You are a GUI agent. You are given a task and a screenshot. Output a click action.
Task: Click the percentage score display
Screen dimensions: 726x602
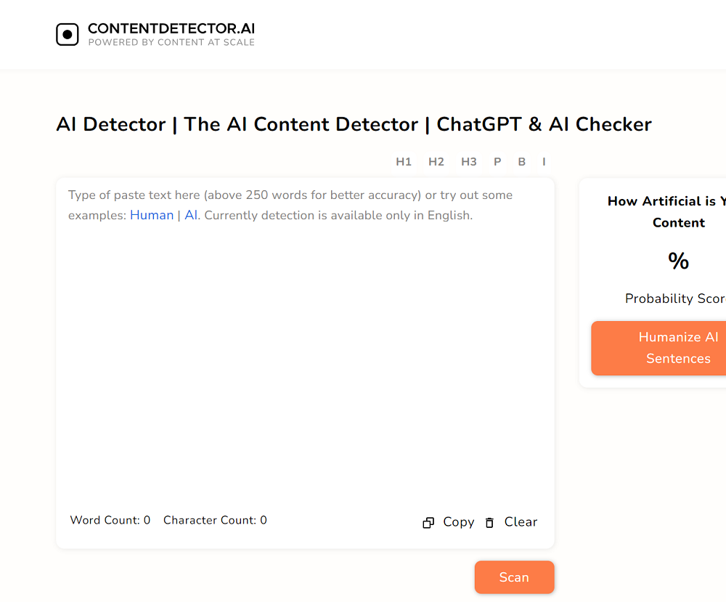(678, 261)
